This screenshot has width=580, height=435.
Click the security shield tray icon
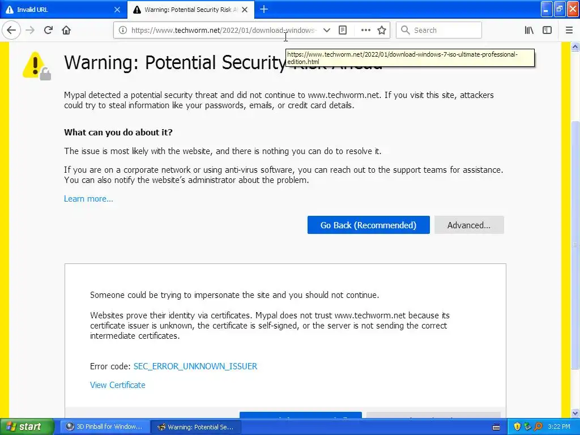pyautogui.click(x=517, y=427)
